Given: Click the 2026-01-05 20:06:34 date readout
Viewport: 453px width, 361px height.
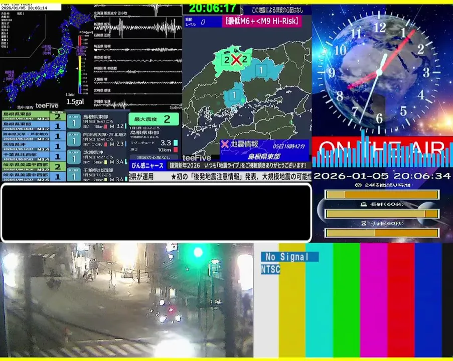Looking at the screenshot, I should point(382,176).
